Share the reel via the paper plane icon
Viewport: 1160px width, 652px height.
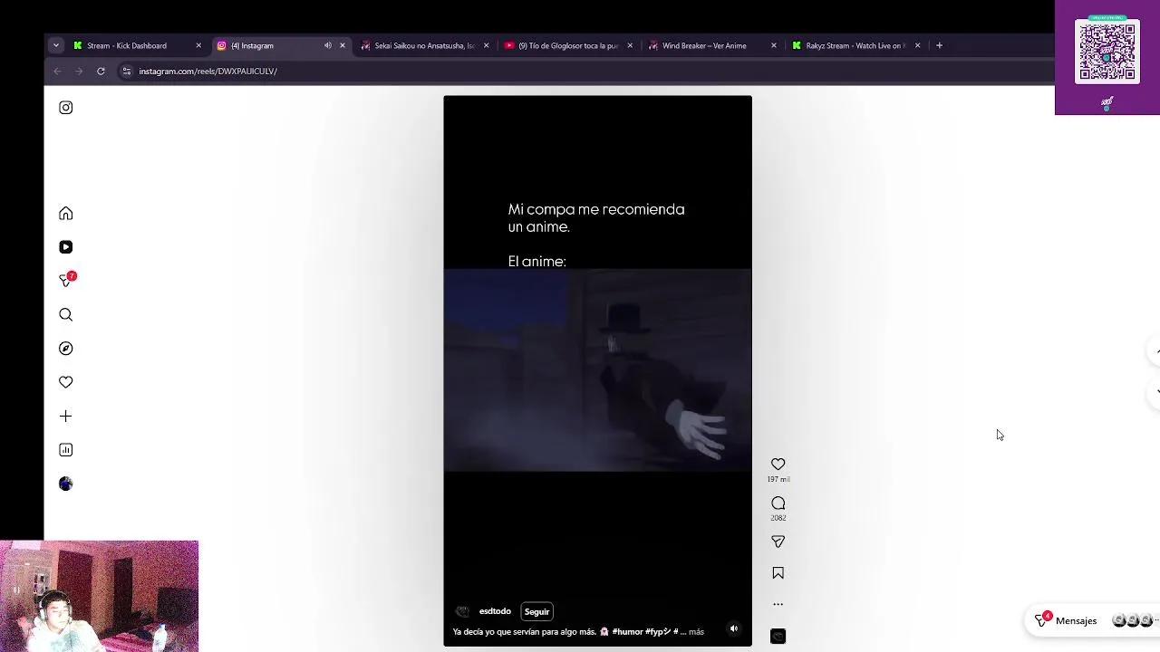click(x=778, y=542)
